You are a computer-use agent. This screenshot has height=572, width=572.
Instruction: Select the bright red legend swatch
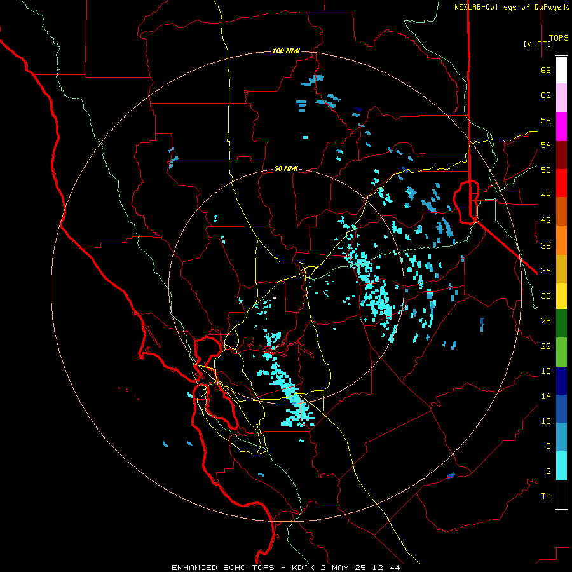[561, 183]
